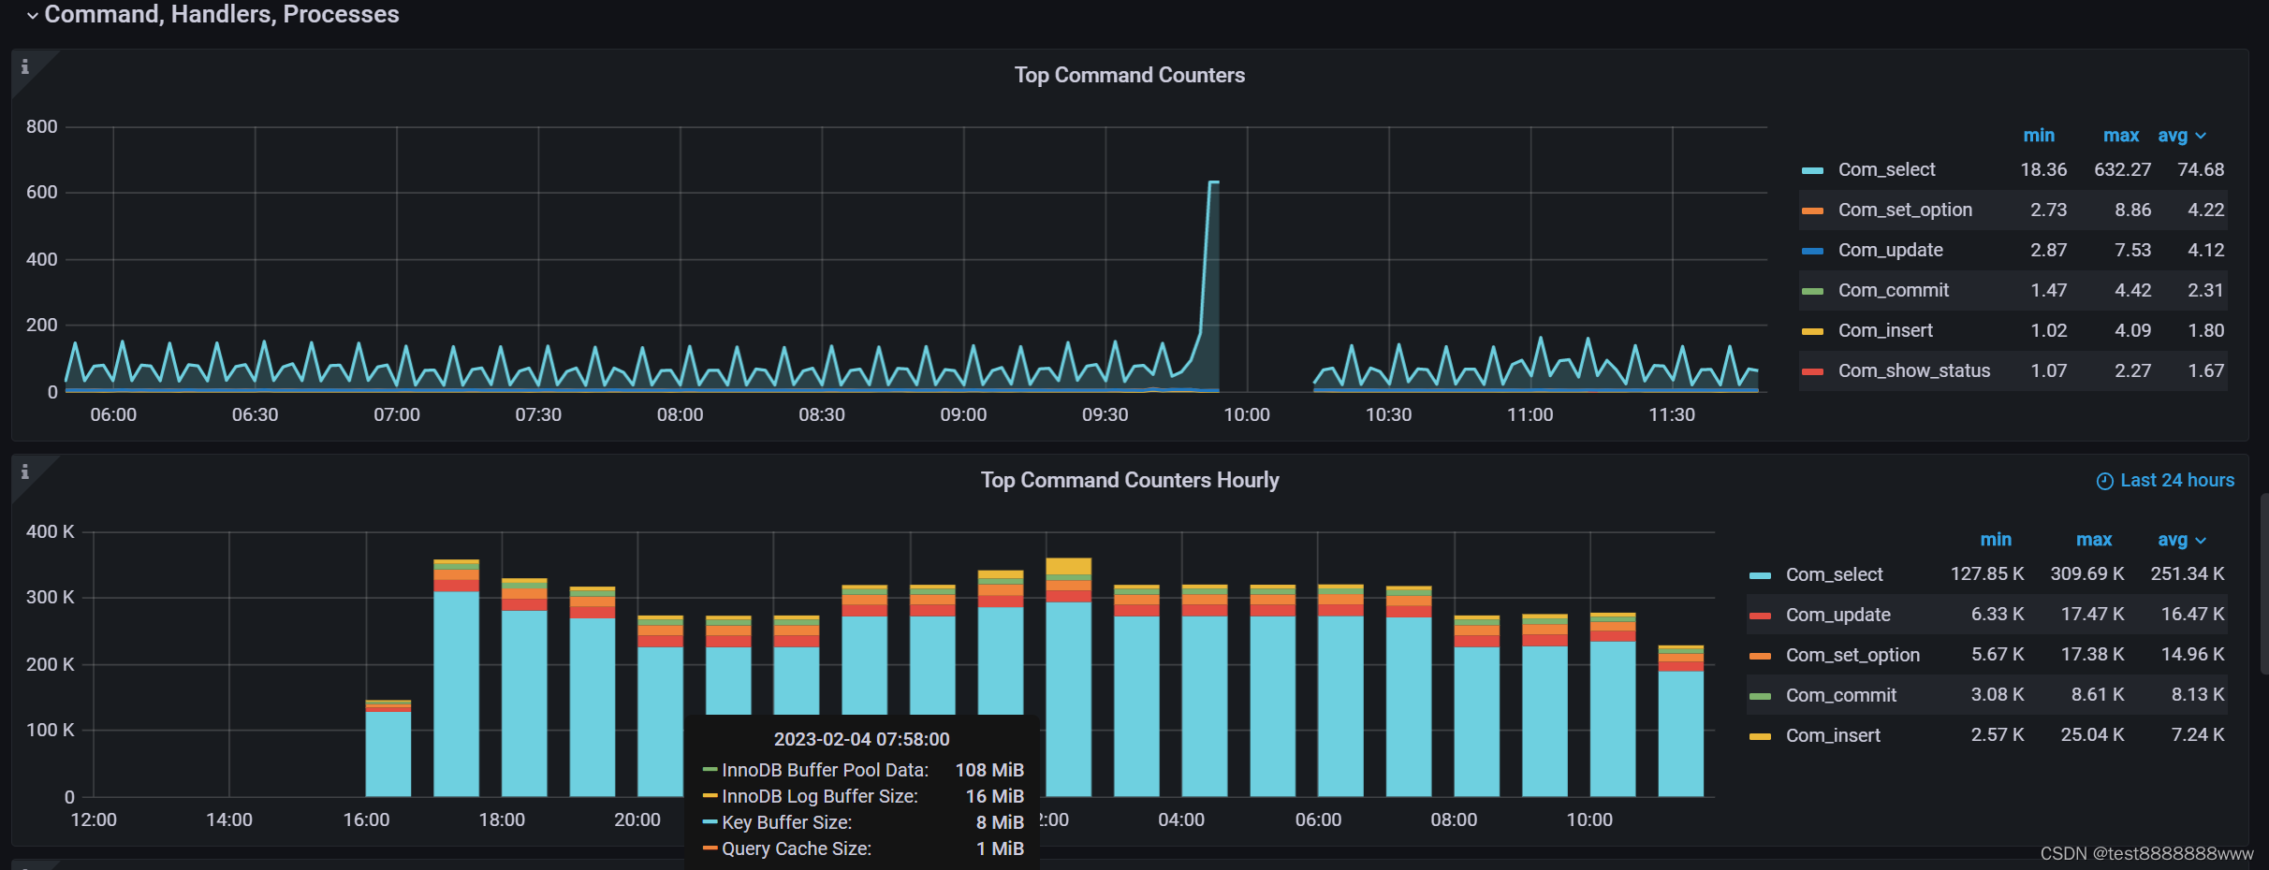The width and height of the screenshot is (2269, 870).
Task: Sort top legend by avg column
Action: tap(2173, 136)
